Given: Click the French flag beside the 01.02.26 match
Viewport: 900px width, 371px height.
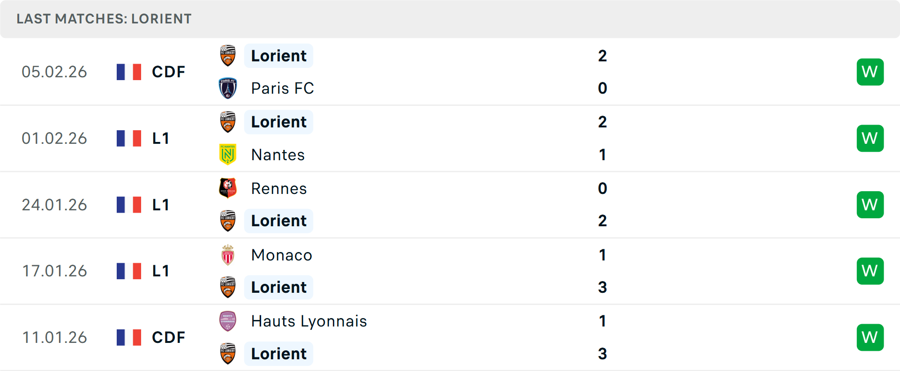Looking at the screenshot, I should pos(128,138).
